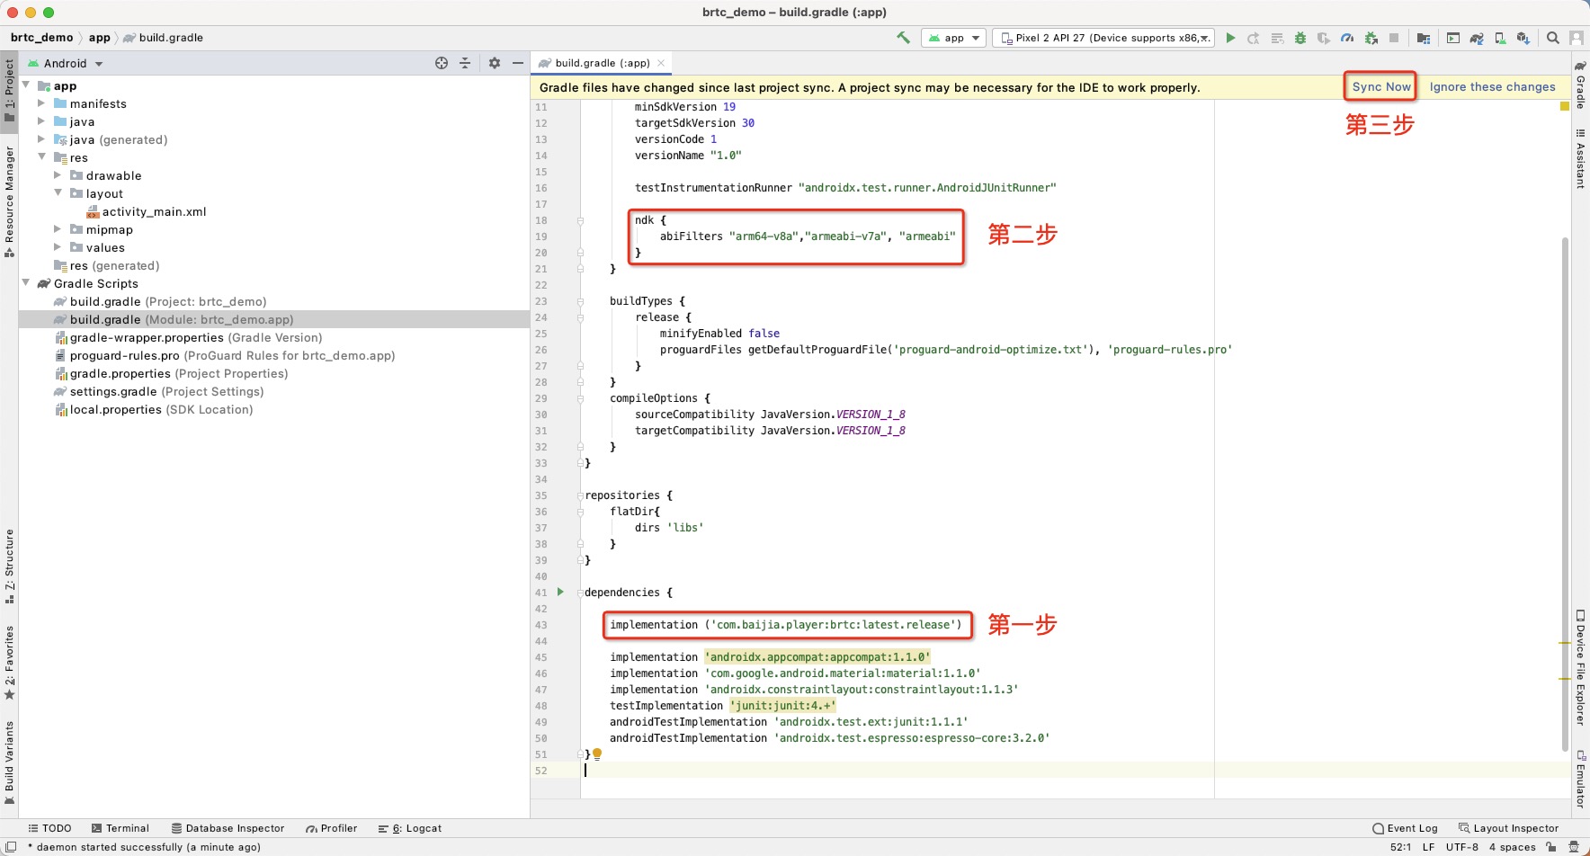Viewport: 1590px width, 856px height.
Task: Open the TODO tool tab
Action: click(49, 828)
